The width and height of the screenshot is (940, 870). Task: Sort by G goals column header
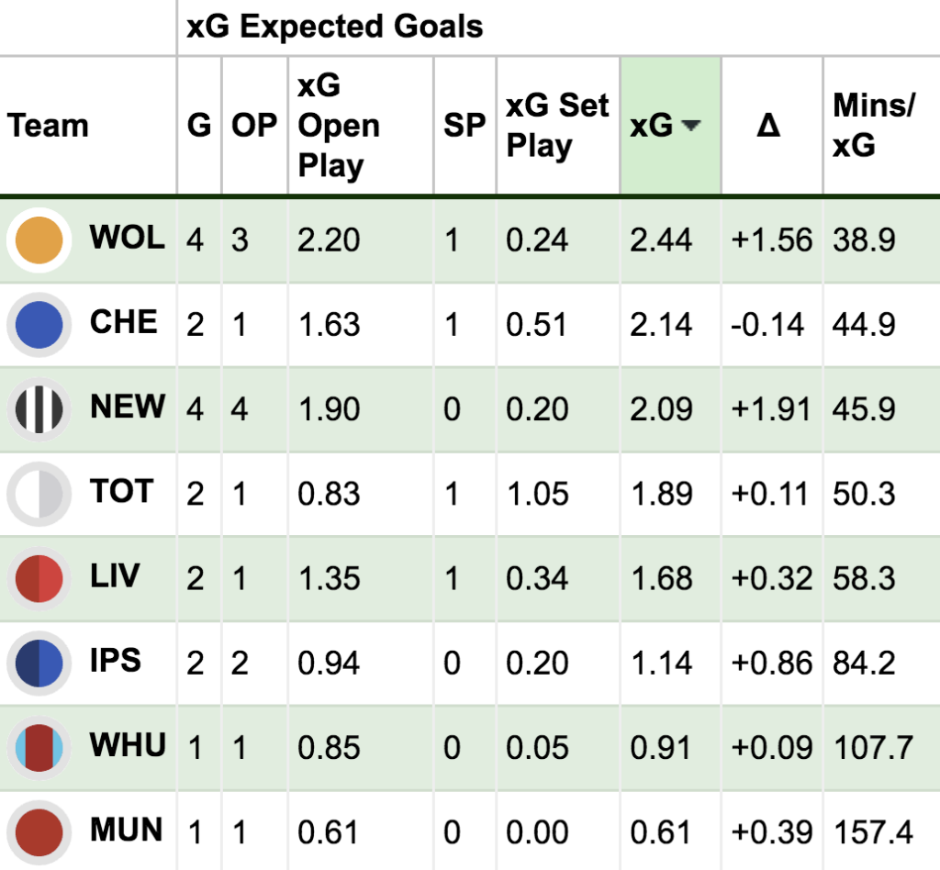click(x=199, y=125)
